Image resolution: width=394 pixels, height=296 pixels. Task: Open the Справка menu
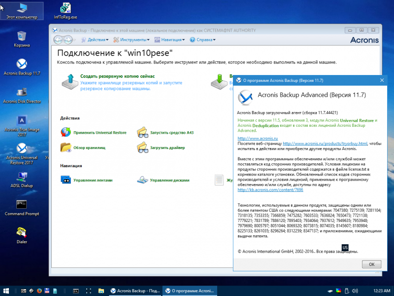click(202, 40)
